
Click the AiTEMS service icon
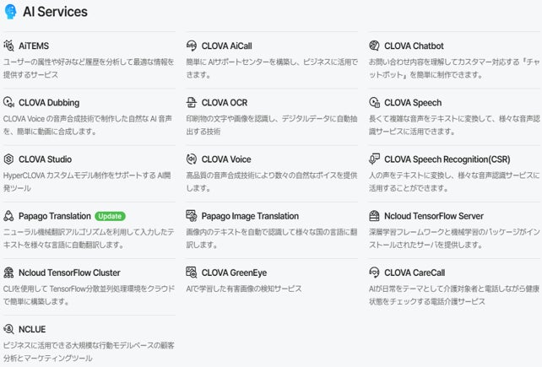[9, 46]
